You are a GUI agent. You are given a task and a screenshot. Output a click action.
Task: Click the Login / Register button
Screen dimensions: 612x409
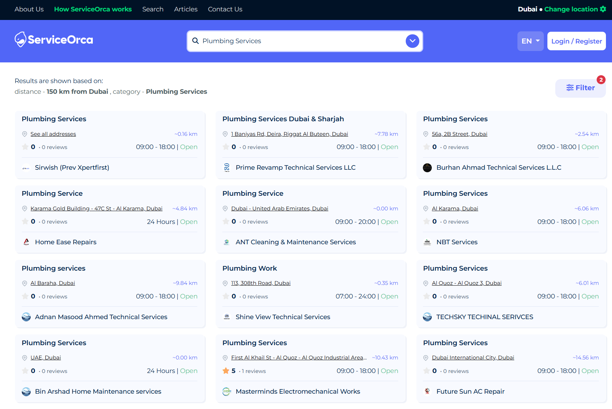tap(576, 41)
